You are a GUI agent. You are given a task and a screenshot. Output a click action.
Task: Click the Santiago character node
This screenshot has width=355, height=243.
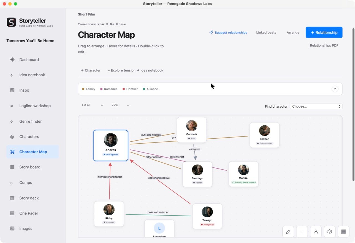(197, 174)
